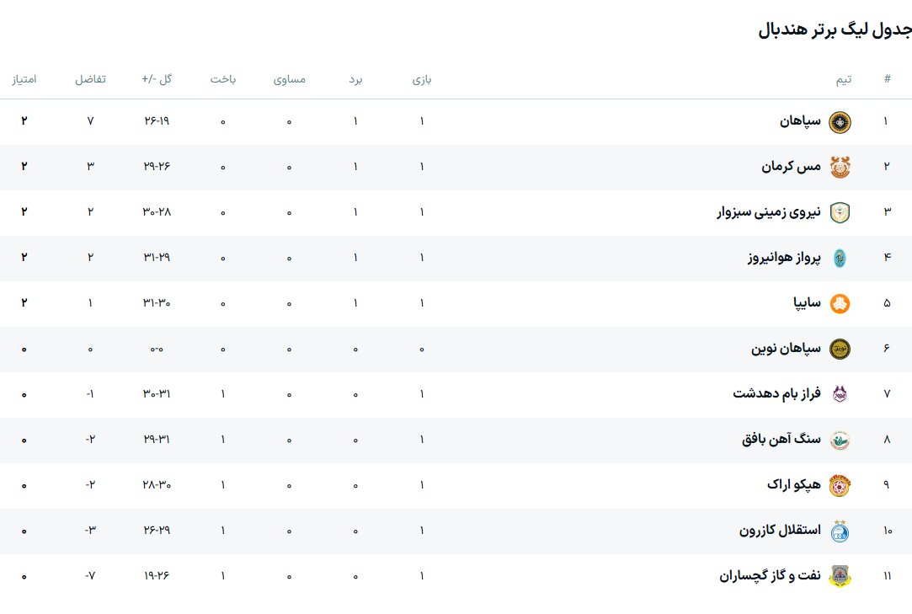This screenshot has height=614, width=912.
Task: Click the سپاهان team logo
Action: (x=840, y=122)
